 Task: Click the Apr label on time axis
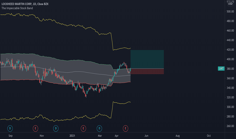(x=116, y=136)
